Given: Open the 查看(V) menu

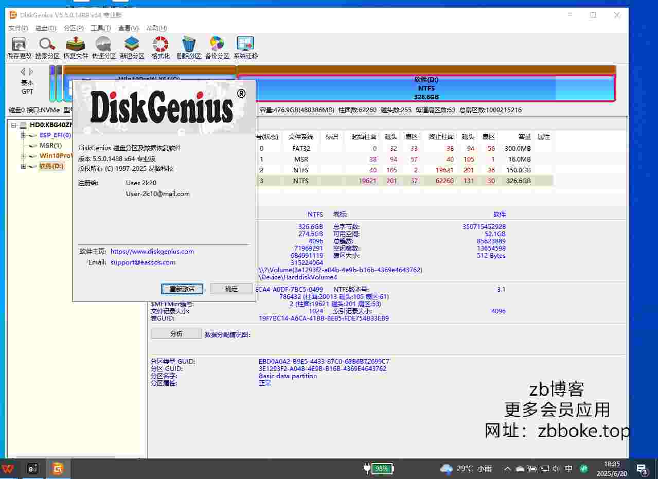Looking at the screenshot, I should pyautogui.click(x=129, y=28).
